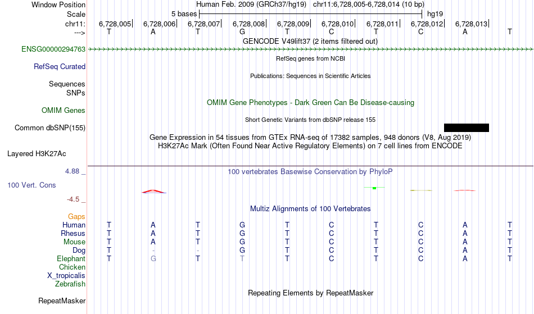Click the 5 bases scale bar
This screenshot has height=314, width=534.
(x=311, y=14)
